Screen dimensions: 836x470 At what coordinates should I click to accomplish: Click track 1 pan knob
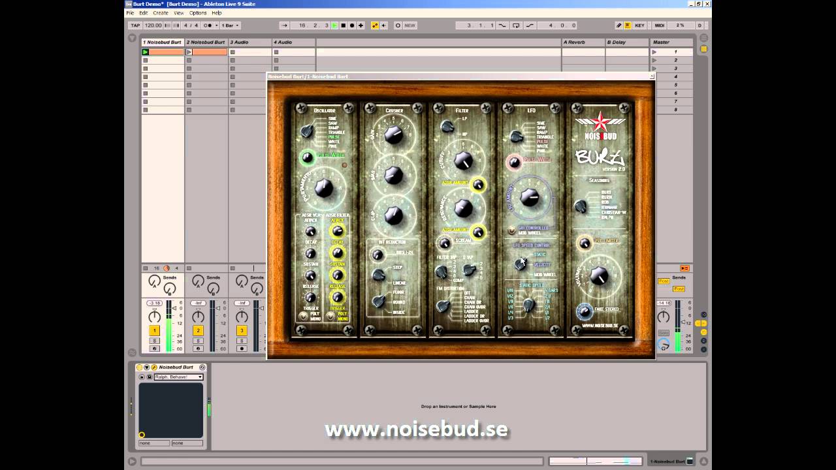155,317
